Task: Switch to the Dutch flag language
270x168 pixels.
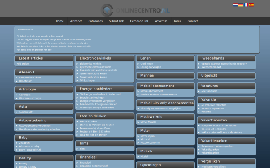Action: [235, 5]
